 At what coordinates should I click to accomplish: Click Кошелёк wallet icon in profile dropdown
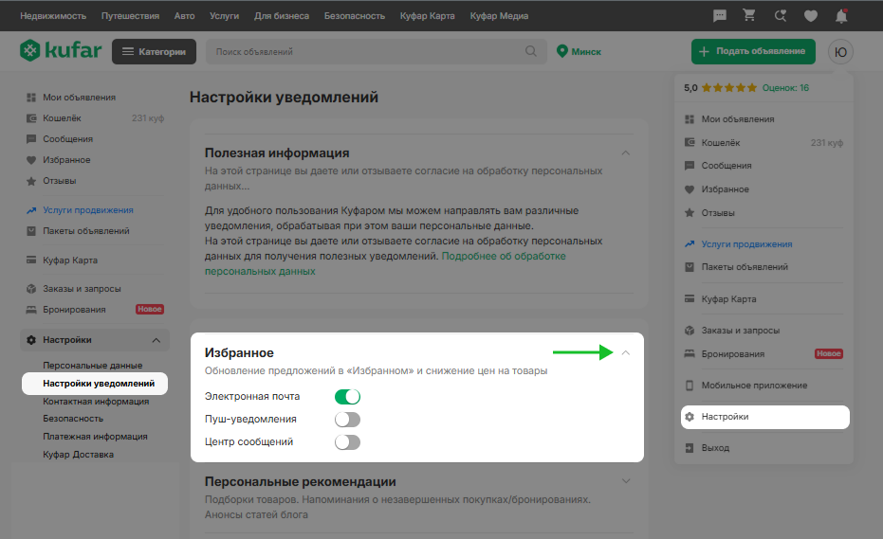(x=690, y=142)
